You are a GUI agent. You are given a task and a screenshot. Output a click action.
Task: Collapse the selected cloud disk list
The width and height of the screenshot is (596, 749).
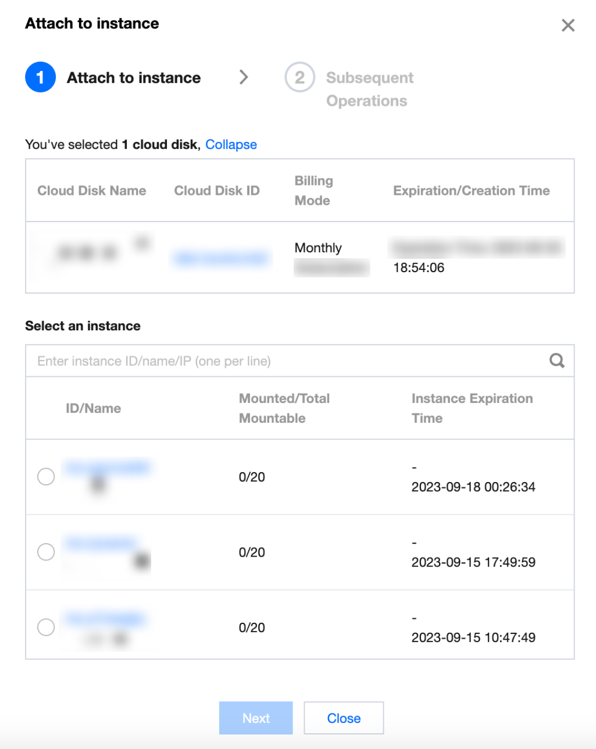click(x=231, y=144)
